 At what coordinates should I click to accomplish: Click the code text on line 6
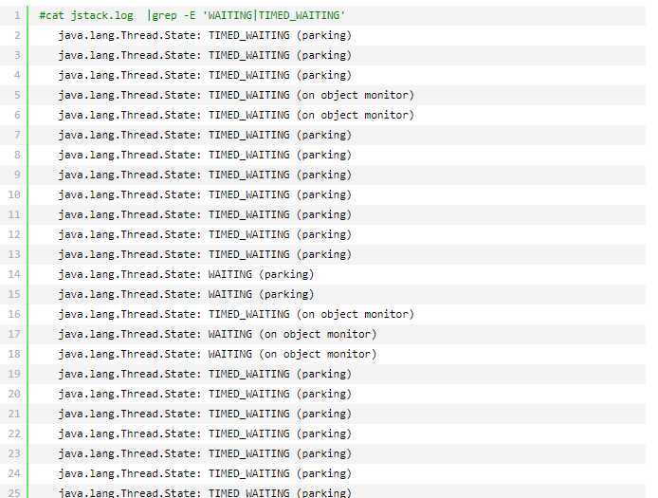click(236, 115)
